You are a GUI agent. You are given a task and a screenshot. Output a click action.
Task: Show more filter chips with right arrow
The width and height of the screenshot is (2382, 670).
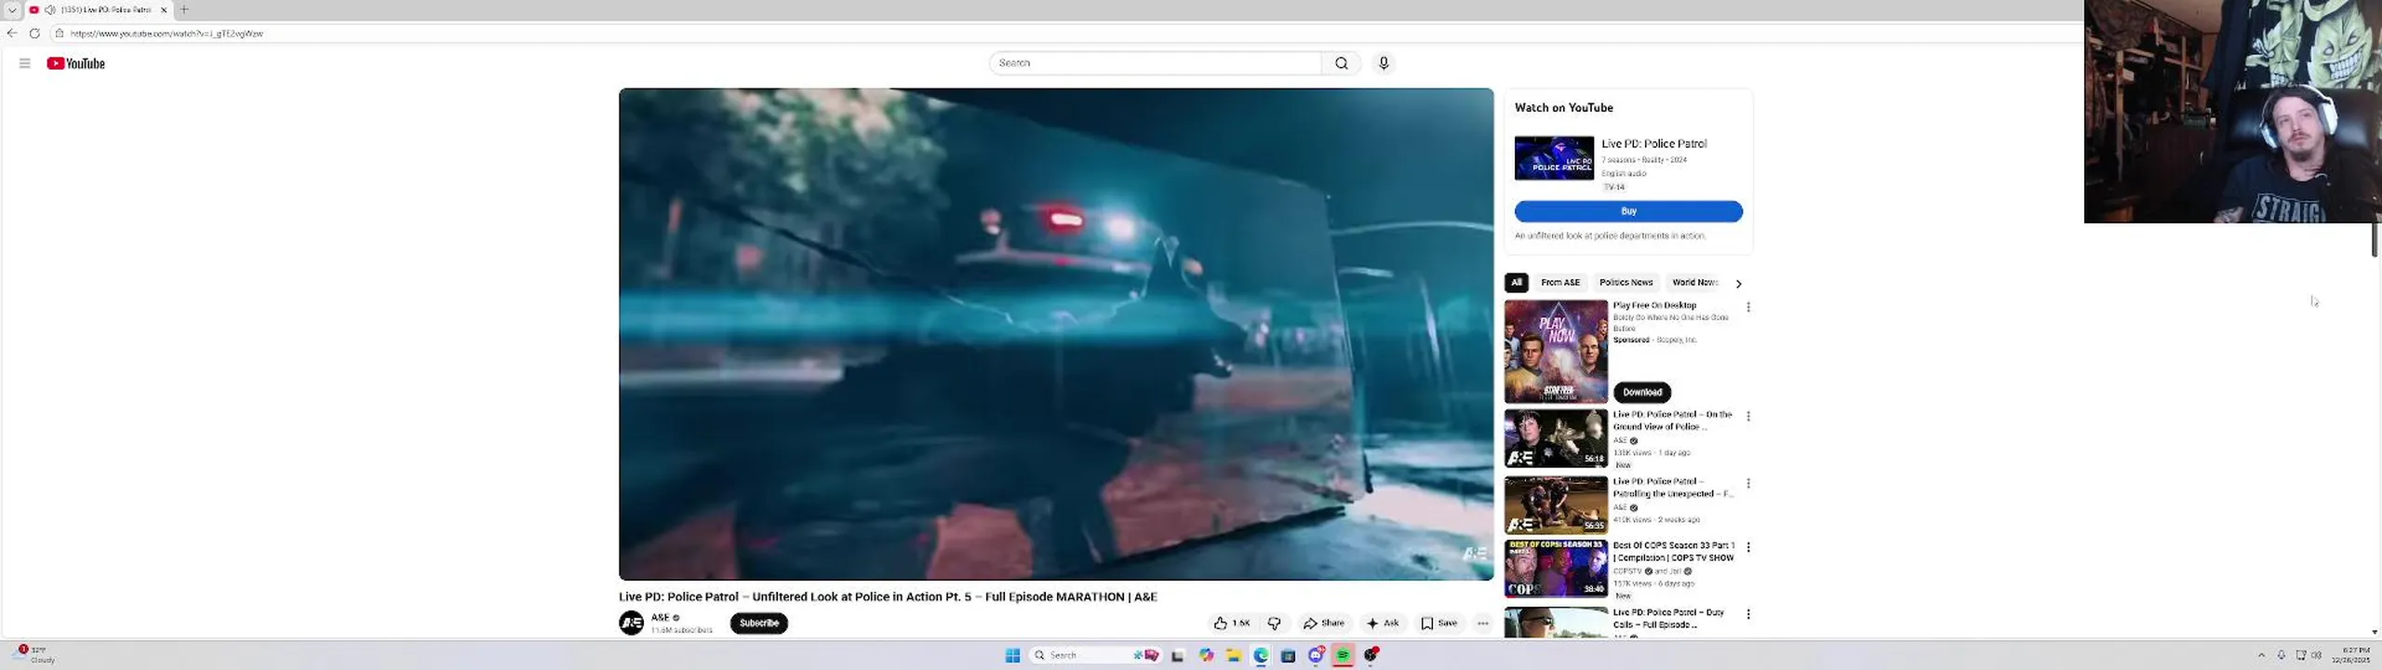[x=1738, y=284]
